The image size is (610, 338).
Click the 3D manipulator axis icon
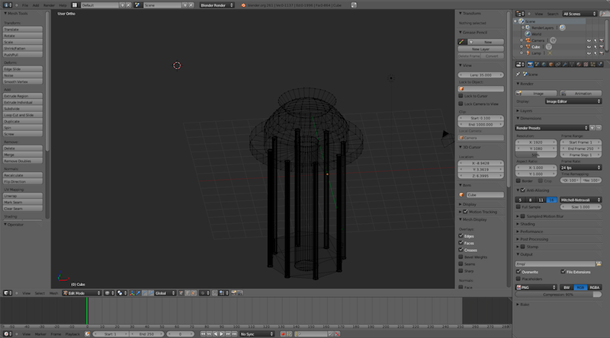click(x=131, y=293)
